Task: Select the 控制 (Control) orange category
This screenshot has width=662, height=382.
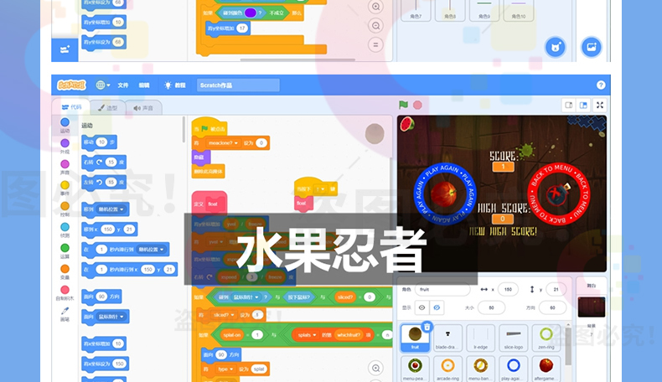Action: point(65,209)
